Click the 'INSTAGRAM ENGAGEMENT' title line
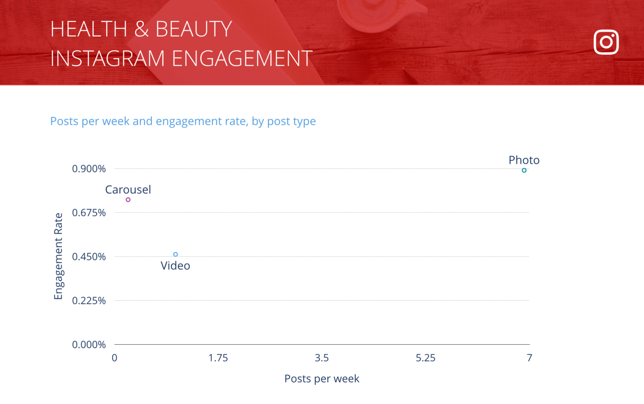644x404 pixels. [181, 58]
